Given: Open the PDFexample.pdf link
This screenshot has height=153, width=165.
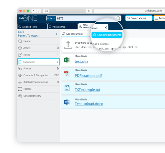Looking at the screenshot, I should [88, 76].
